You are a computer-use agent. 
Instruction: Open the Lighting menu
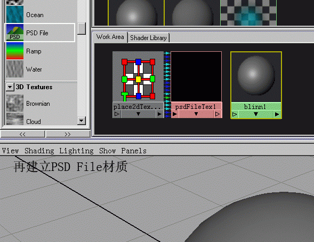(76, 151)
